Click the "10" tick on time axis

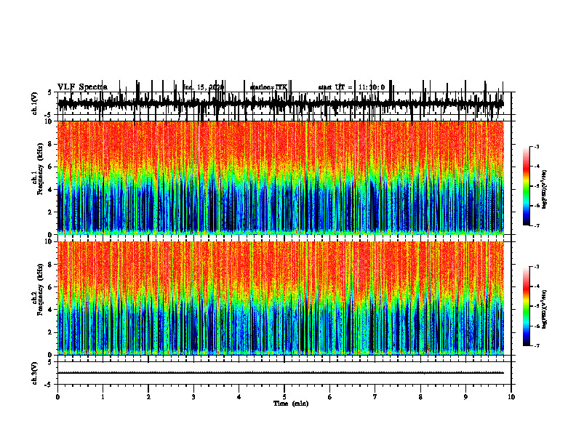pos(511,397)
